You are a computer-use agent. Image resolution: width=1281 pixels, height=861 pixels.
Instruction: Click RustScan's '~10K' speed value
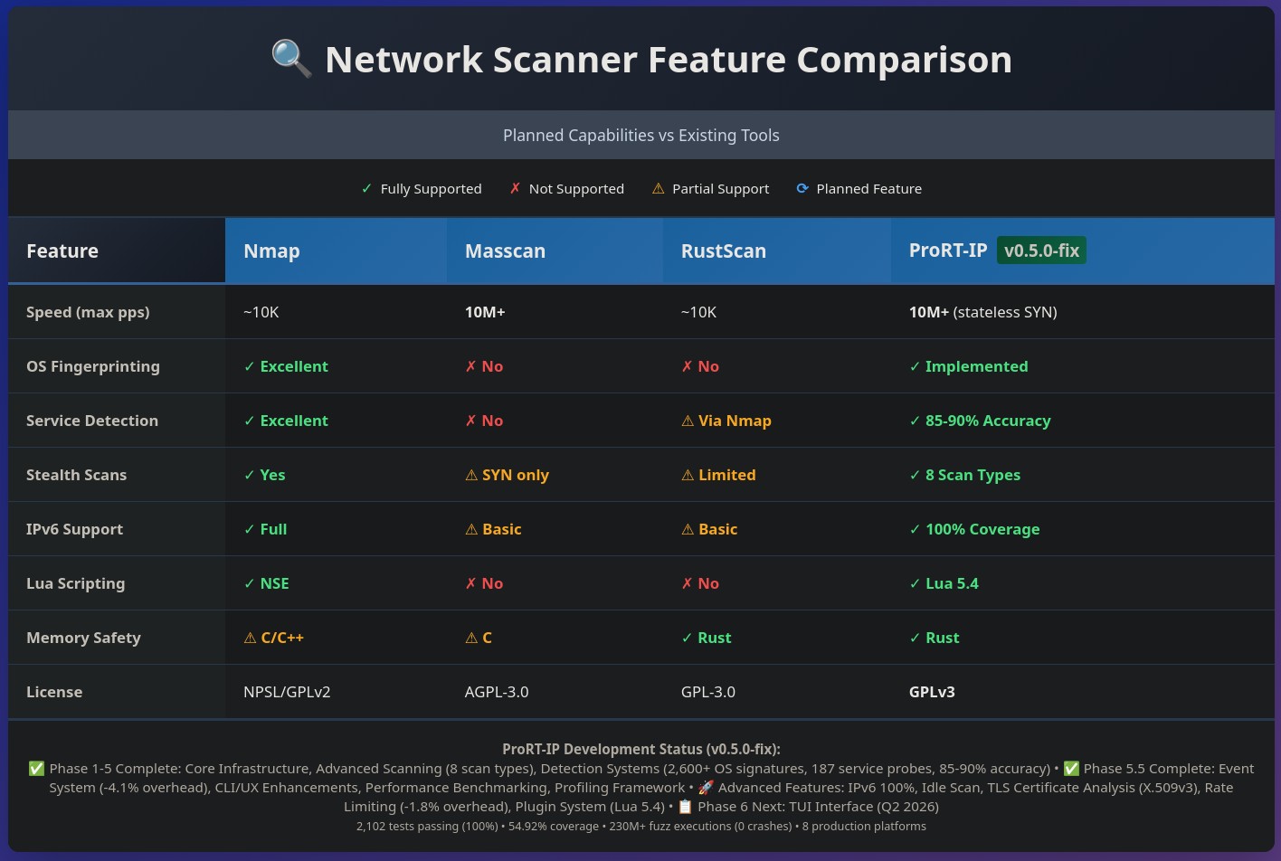click(698, 312)
